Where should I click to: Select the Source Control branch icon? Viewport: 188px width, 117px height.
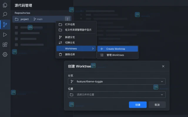pos(5,25)
